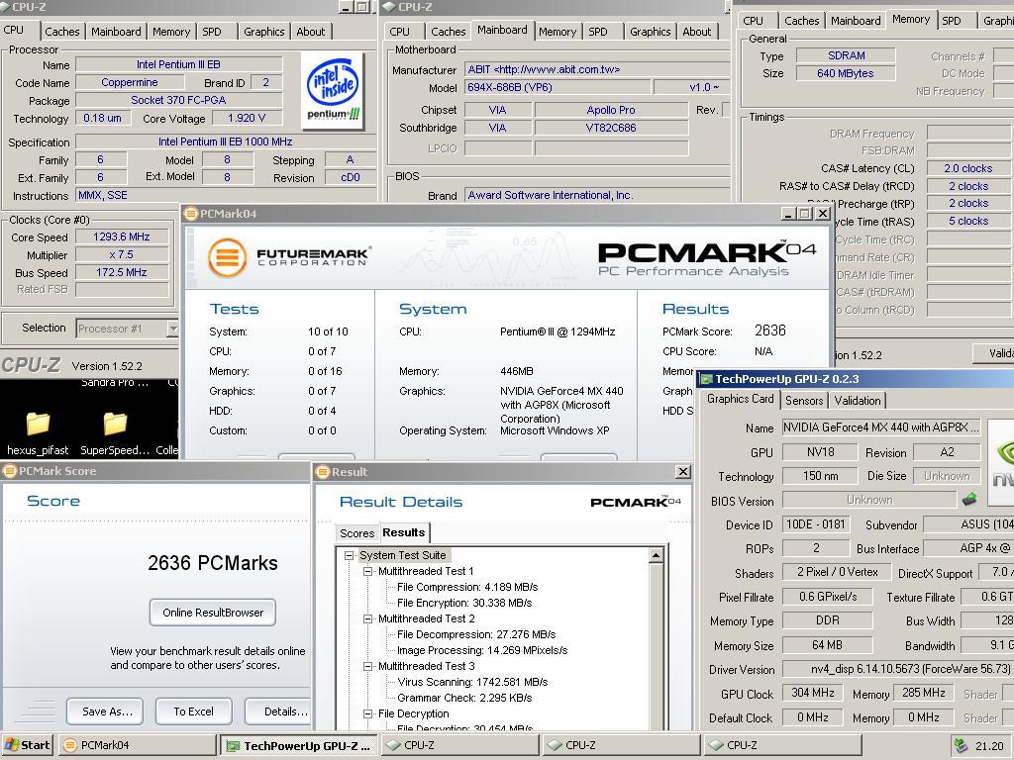
Task: Click the Intel Inside Pentium III logo
Action: pos(333,90)
